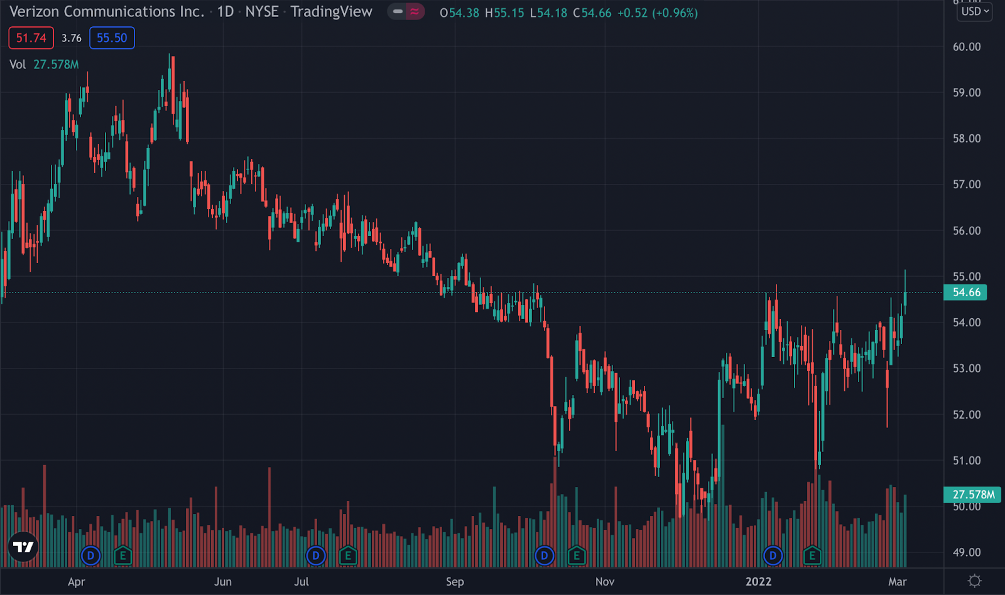The height and width of the screenshot is (595, 1005).
Task: Click the blue 55.50 buy price button
Action: tap(112, 38)
